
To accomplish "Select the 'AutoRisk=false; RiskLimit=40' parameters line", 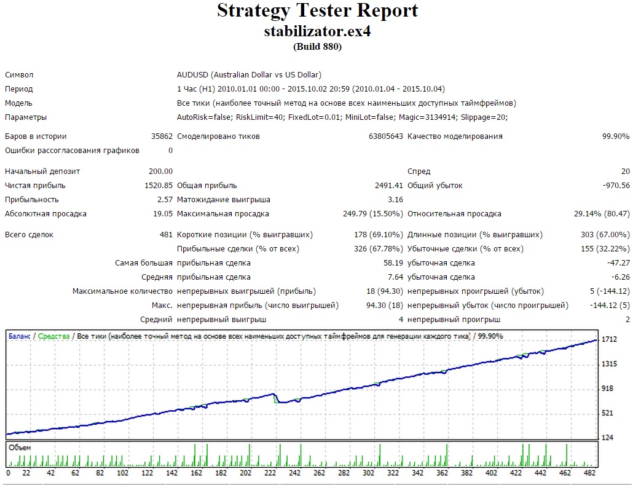I will click(342, 117).
